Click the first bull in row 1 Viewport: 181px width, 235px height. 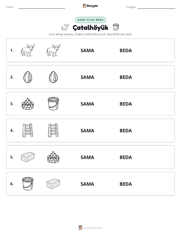28,50
